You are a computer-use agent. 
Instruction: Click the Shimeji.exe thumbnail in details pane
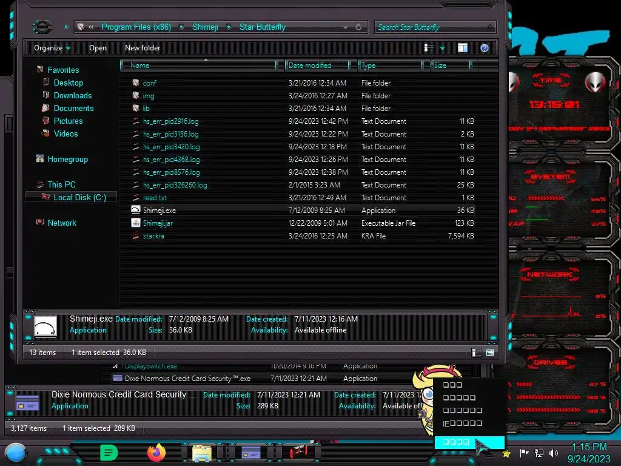tap(45, 326)
